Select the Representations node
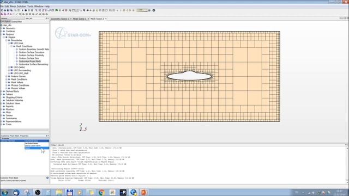Screen dimensions: 349x196 [x=14, y=121]
